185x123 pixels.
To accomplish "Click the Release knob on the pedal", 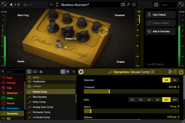I will (x=97, y=27).
